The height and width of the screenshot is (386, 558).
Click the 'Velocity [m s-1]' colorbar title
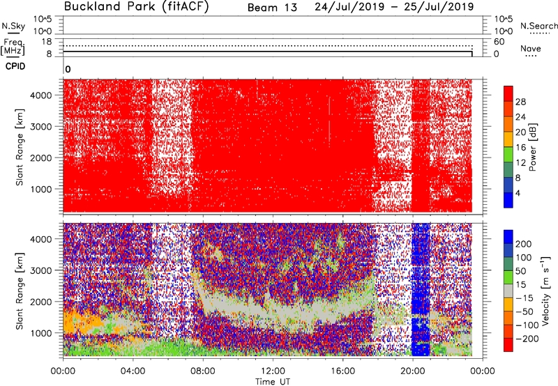545,291
